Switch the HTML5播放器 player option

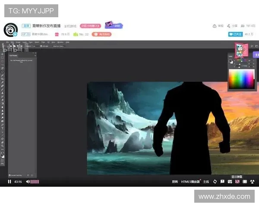point(190,182)
